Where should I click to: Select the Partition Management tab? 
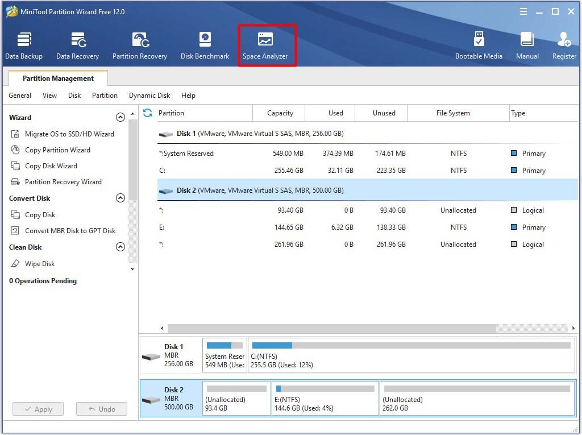[58, 78]
